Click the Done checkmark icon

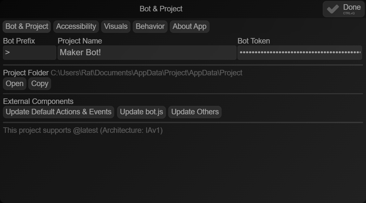[332, 9]
